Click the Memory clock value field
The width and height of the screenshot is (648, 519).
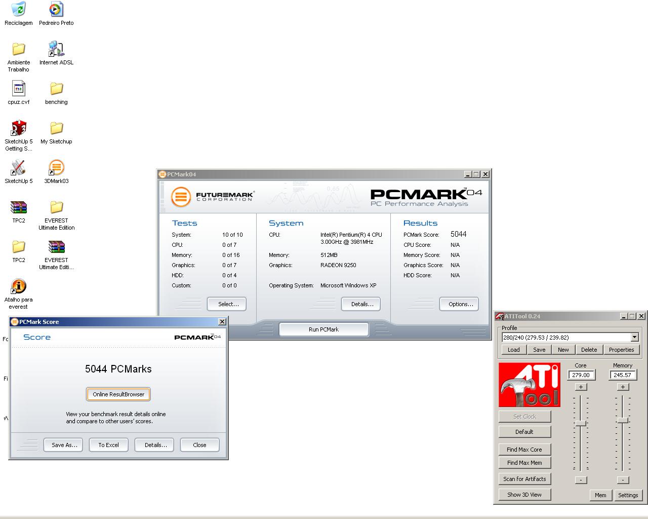pos(623,375)
